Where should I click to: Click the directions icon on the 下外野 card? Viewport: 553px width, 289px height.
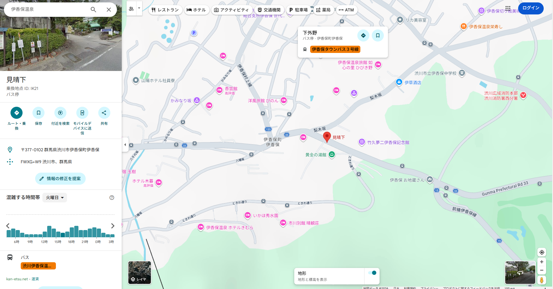point(363,35)
